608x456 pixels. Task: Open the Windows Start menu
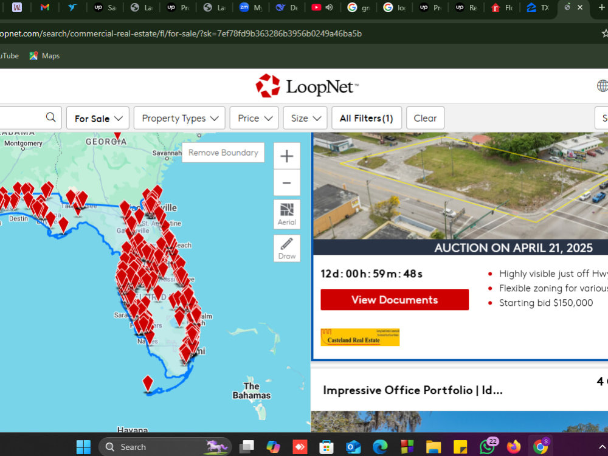pos(83,447)
